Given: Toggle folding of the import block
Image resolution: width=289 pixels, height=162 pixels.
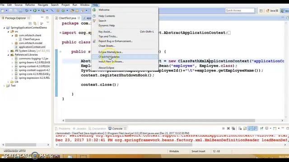Looking at the screenshot, I should 60,33.
